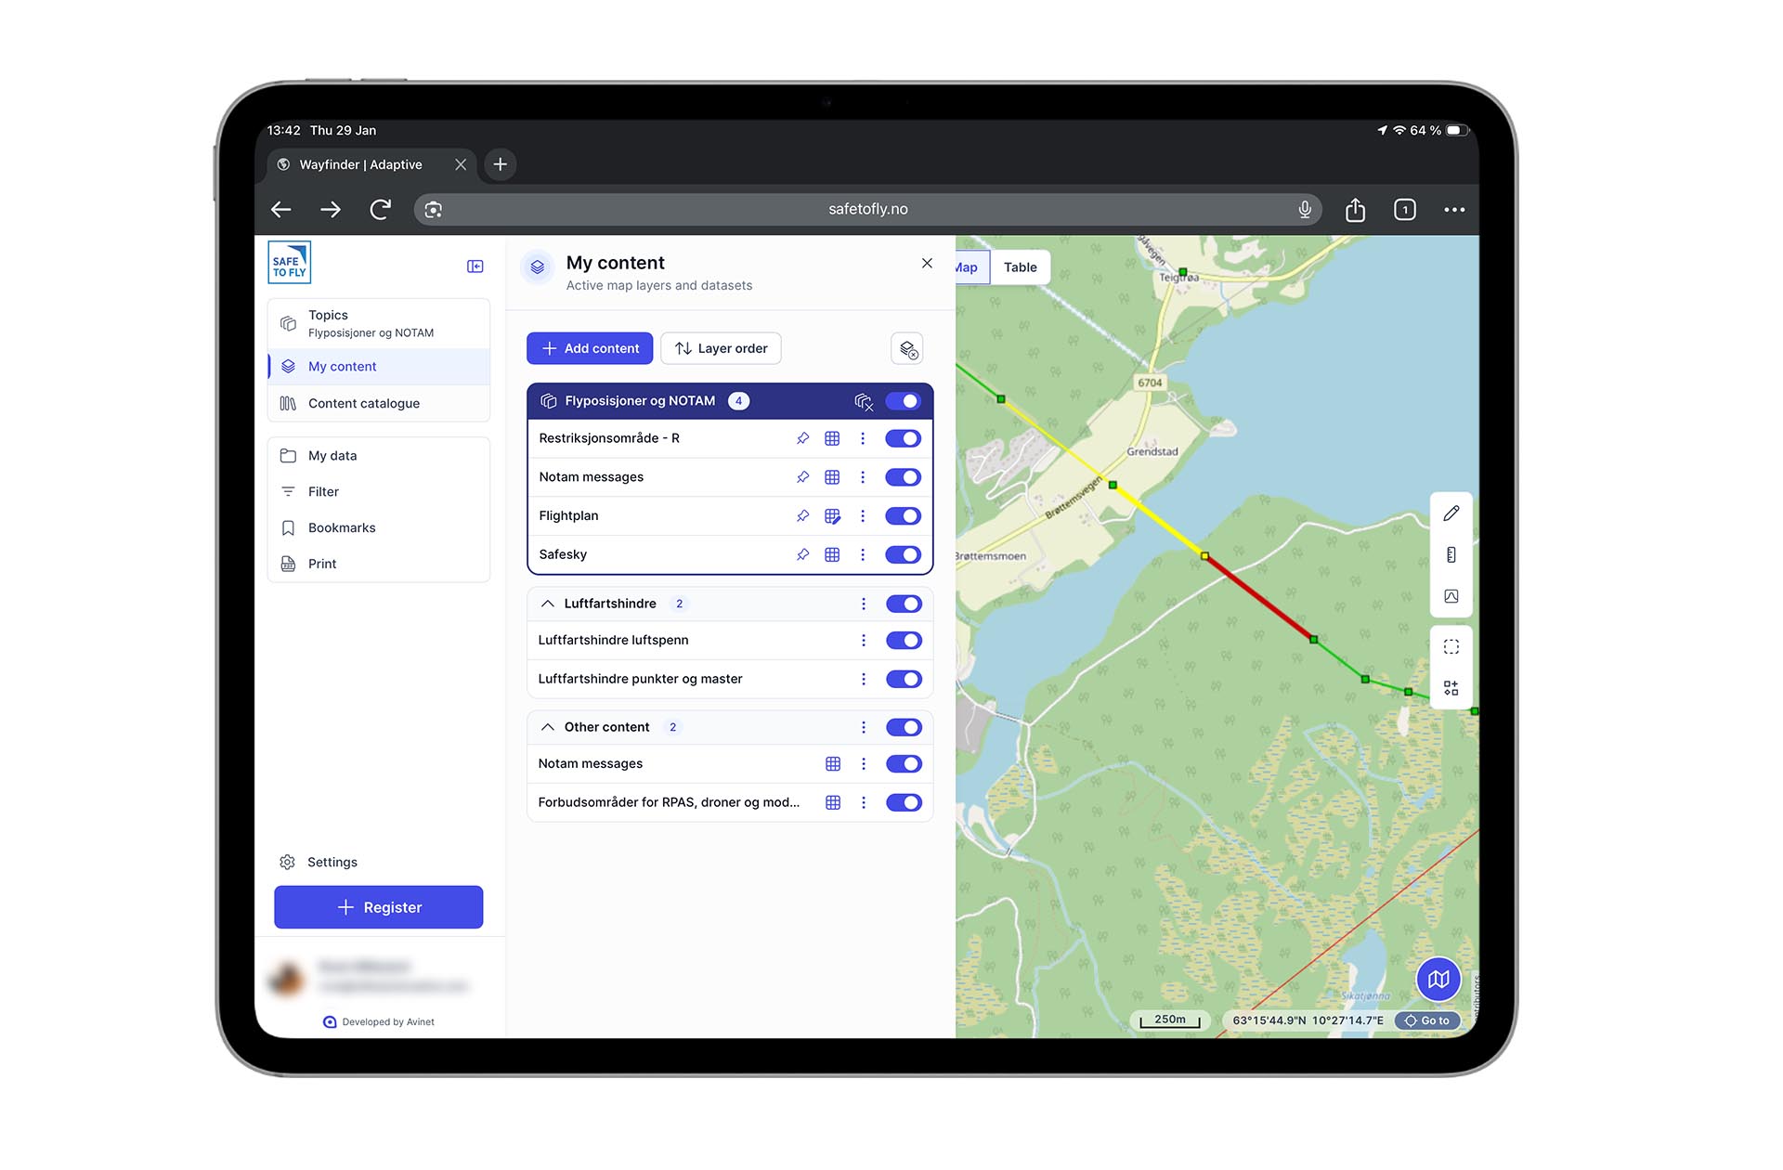Viewport: 1783px width, 1170px height.
Task: Collapse the left sidebar panel icon
Action: pos(475,266)
